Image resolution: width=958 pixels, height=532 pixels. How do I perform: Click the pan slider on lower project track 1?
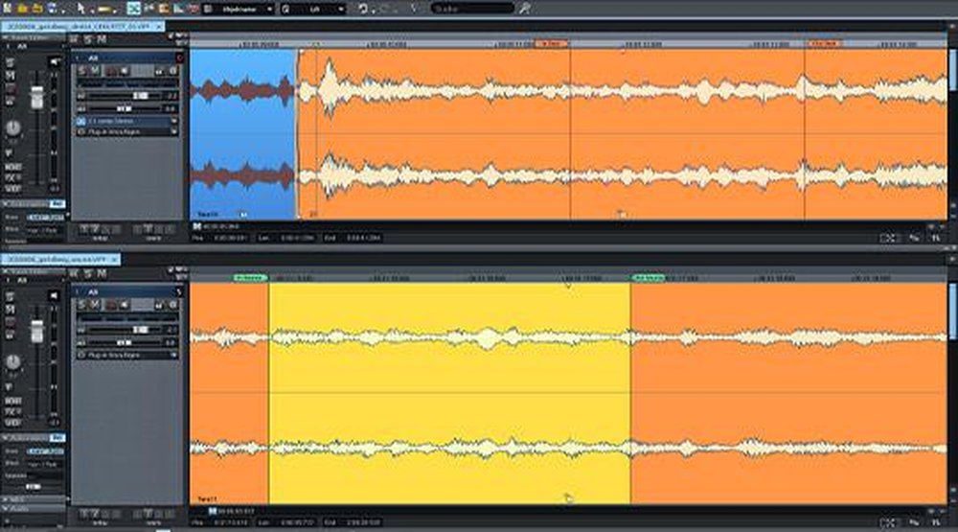point(125,342)
